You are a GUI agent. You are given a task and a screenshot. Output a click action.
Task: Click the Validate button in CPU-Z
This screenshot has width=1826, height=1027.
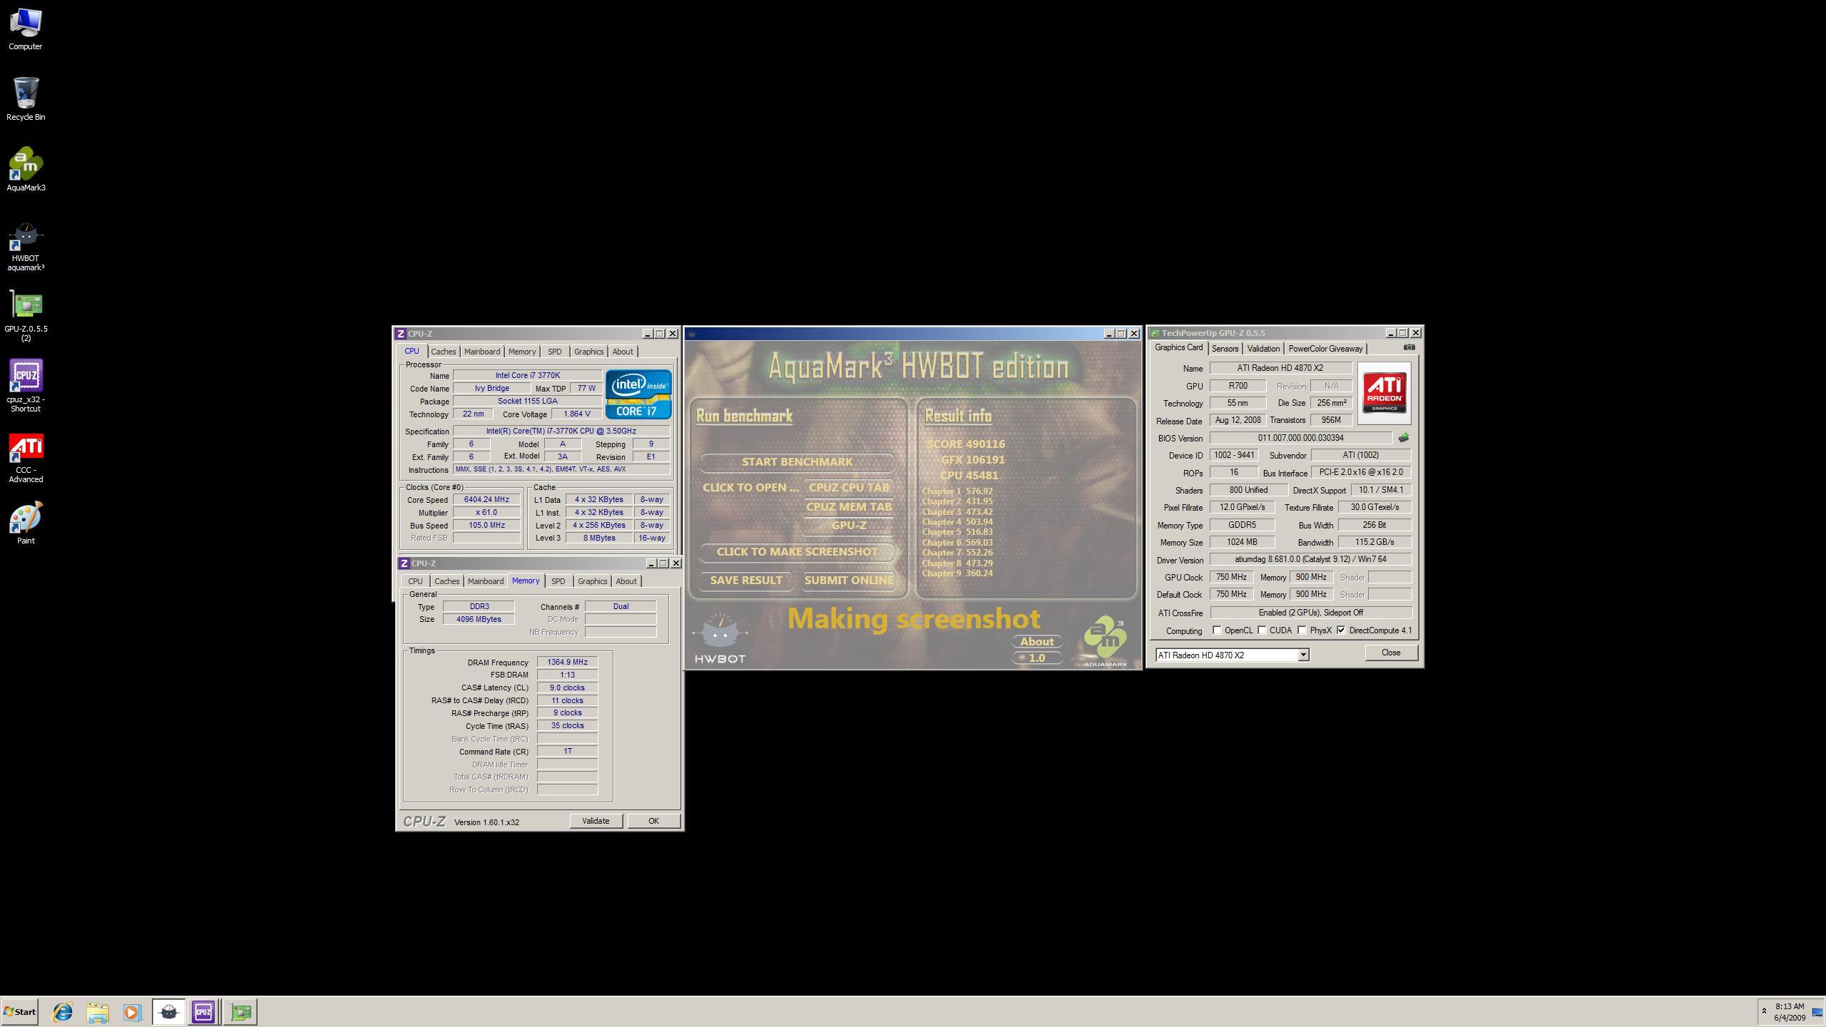click(596, 821)
